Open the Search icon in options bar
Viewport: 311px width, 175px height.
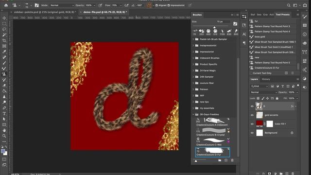289,5
